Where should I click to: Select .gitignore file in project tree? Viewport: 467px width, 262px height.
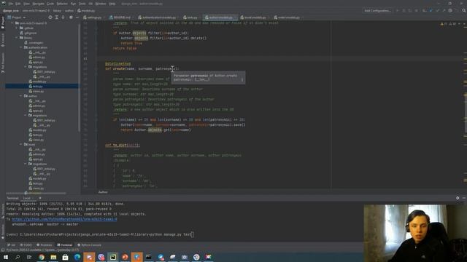(28, 33)
